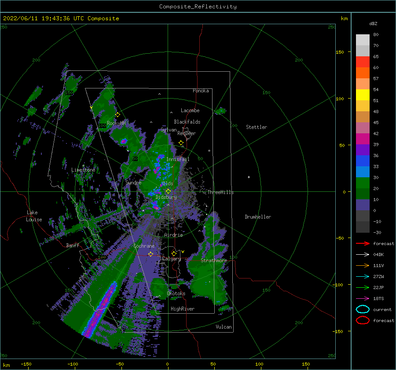Click the RockyMH label

[116, 123]
